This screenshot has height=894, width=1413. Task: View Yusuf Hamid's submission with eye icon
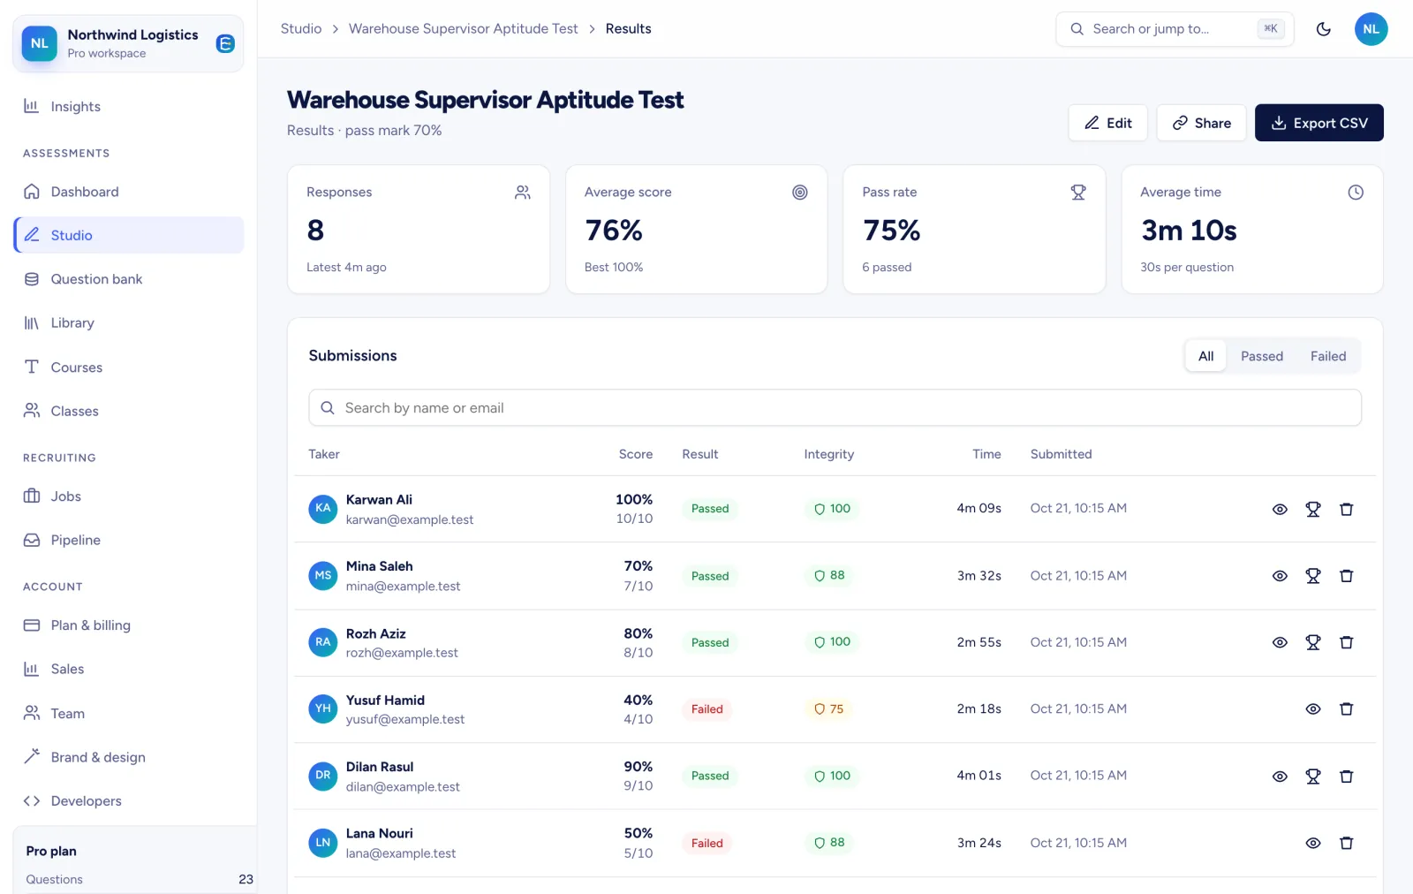point(1313,709)
